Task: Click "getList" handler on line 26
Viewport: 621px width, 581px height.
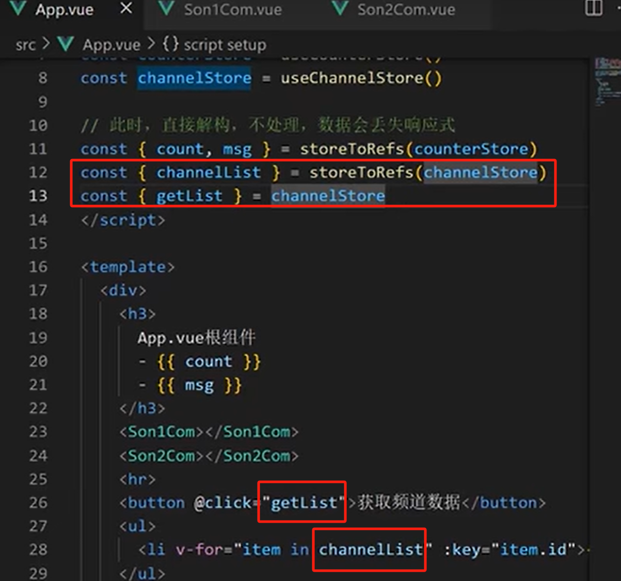Action: [304, 503]
